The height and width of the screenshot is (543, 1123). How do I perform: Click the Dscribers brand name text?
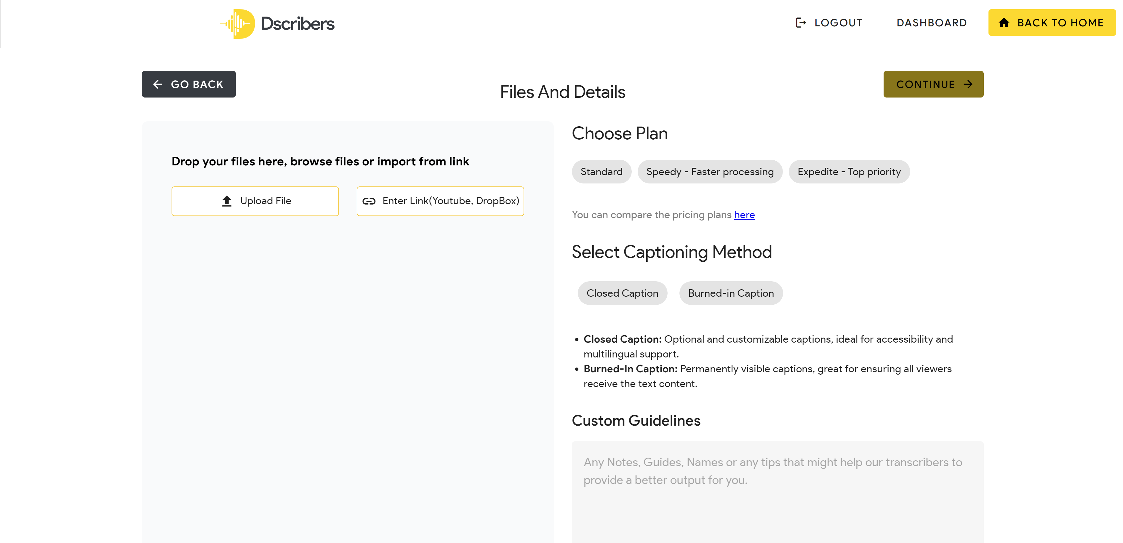coord(297,23)
